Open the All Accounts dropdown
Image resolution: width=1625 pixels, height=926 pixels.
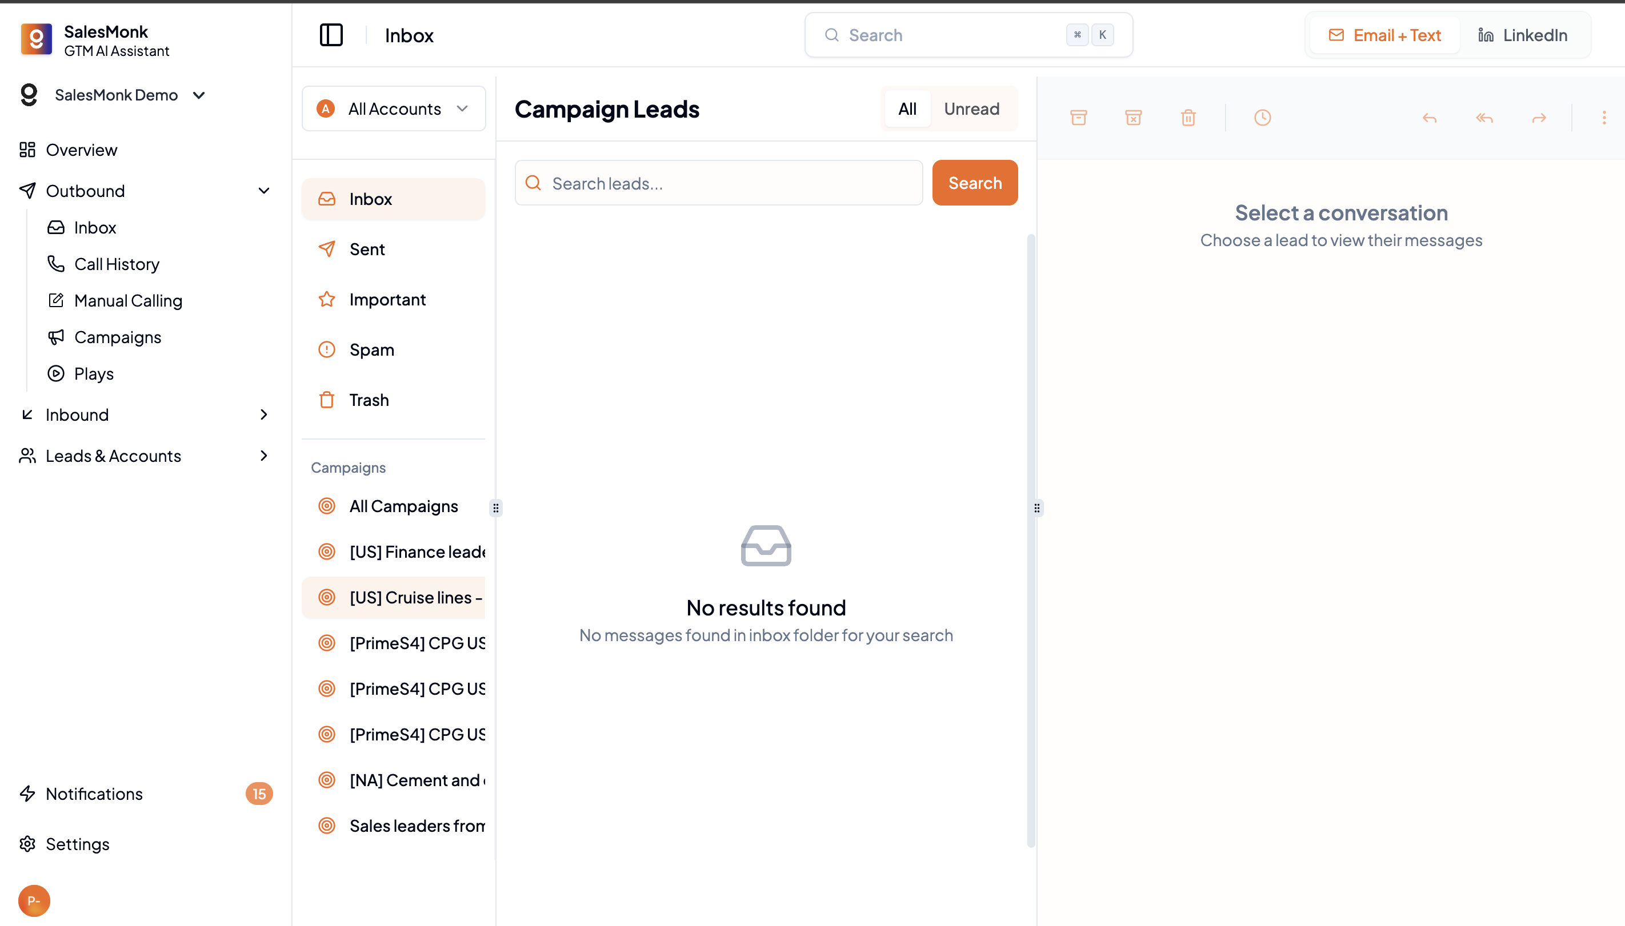point(393,108)
